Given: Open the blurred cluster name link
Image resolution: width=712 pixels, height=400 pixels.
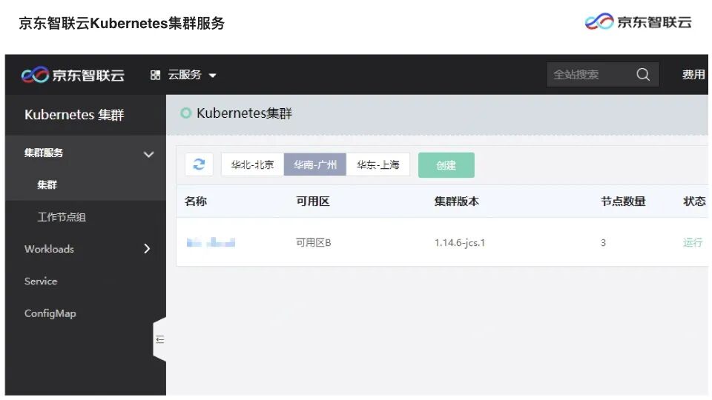Looking at the screenshot, I should click(x=211, y=243).
